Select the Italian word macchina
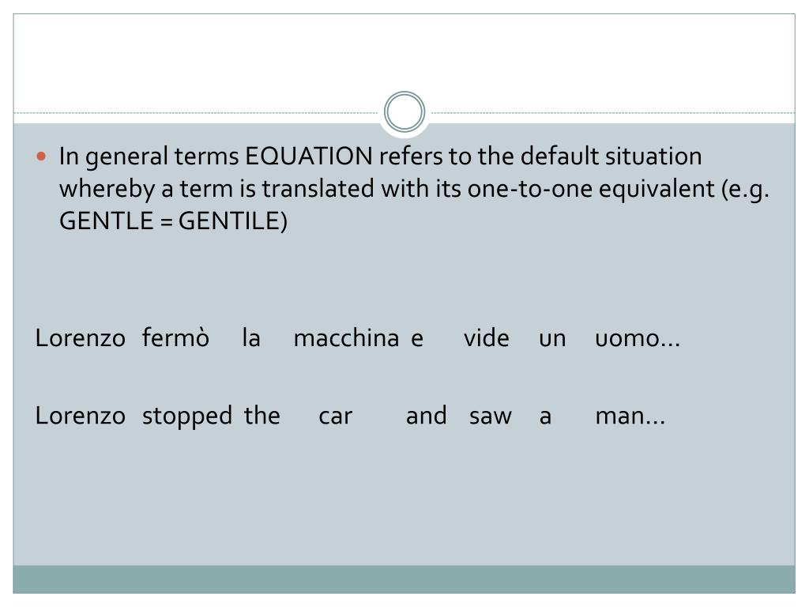The height and width of the screenshot is (607, 809). [346, 338]
